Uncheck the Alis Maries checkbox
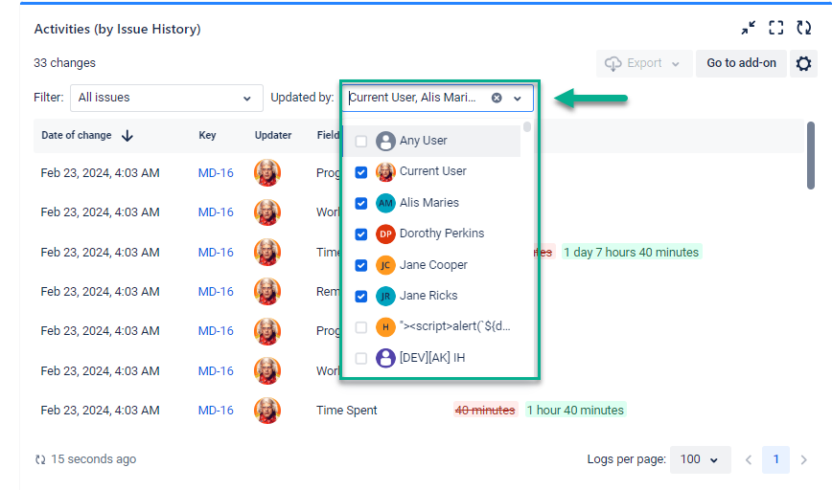Viewport: 832px width, 490px height. 361,203
